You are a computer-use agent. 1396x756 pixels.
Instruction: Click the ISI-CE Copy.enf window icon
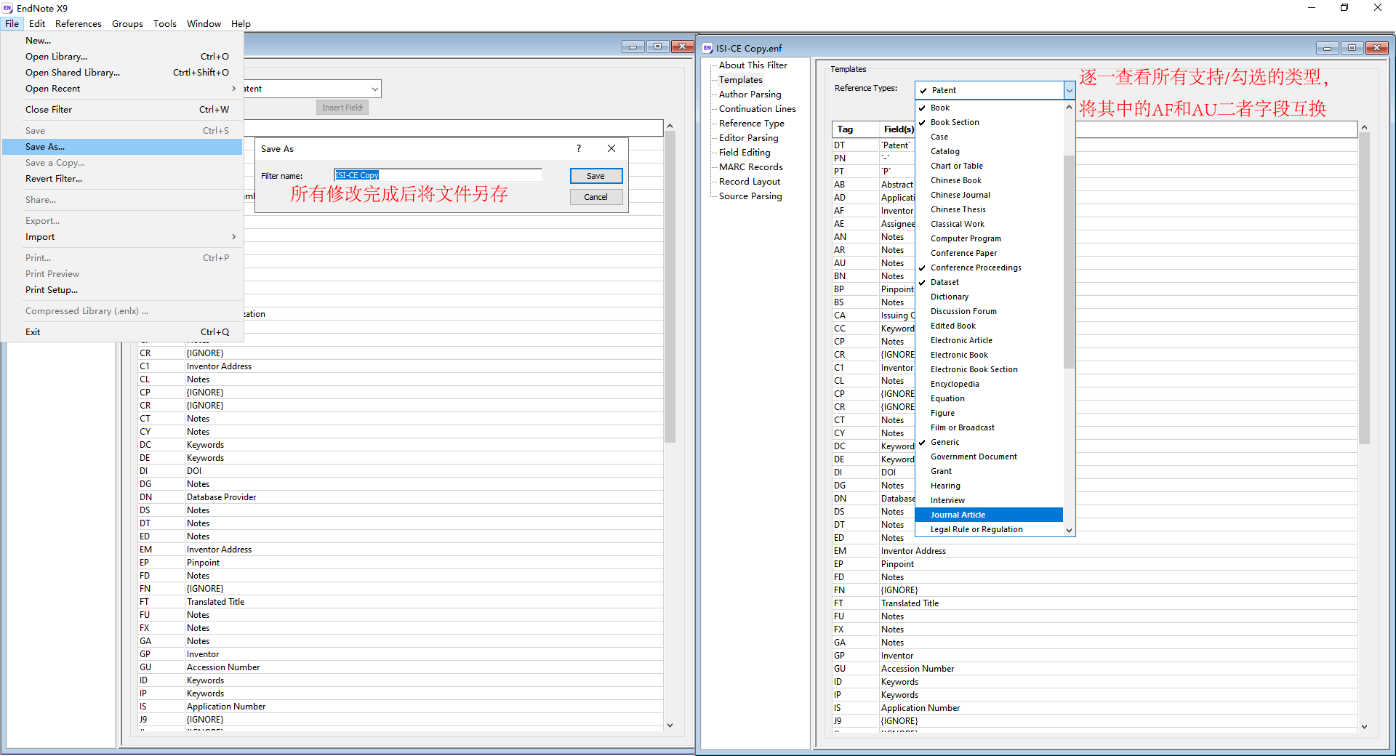(707, 48)
